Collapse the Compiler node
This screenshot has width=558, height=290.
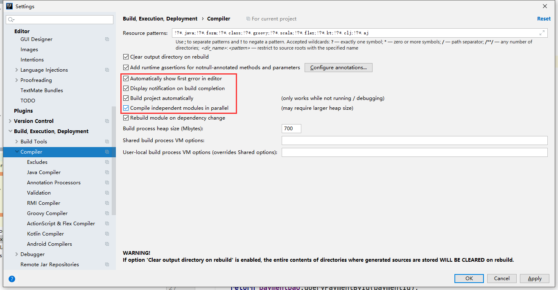tap(16, 152)
